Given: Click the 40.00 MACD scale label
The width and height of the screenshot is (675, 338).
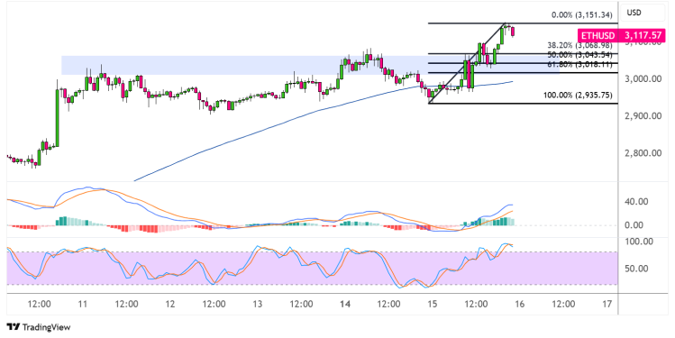Looking at the screenshot, I should pos(636,202).
